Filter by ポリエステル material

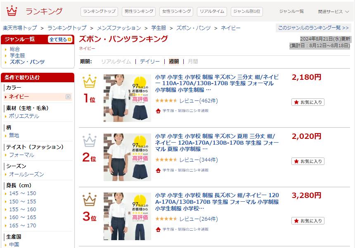pos(24,116)
